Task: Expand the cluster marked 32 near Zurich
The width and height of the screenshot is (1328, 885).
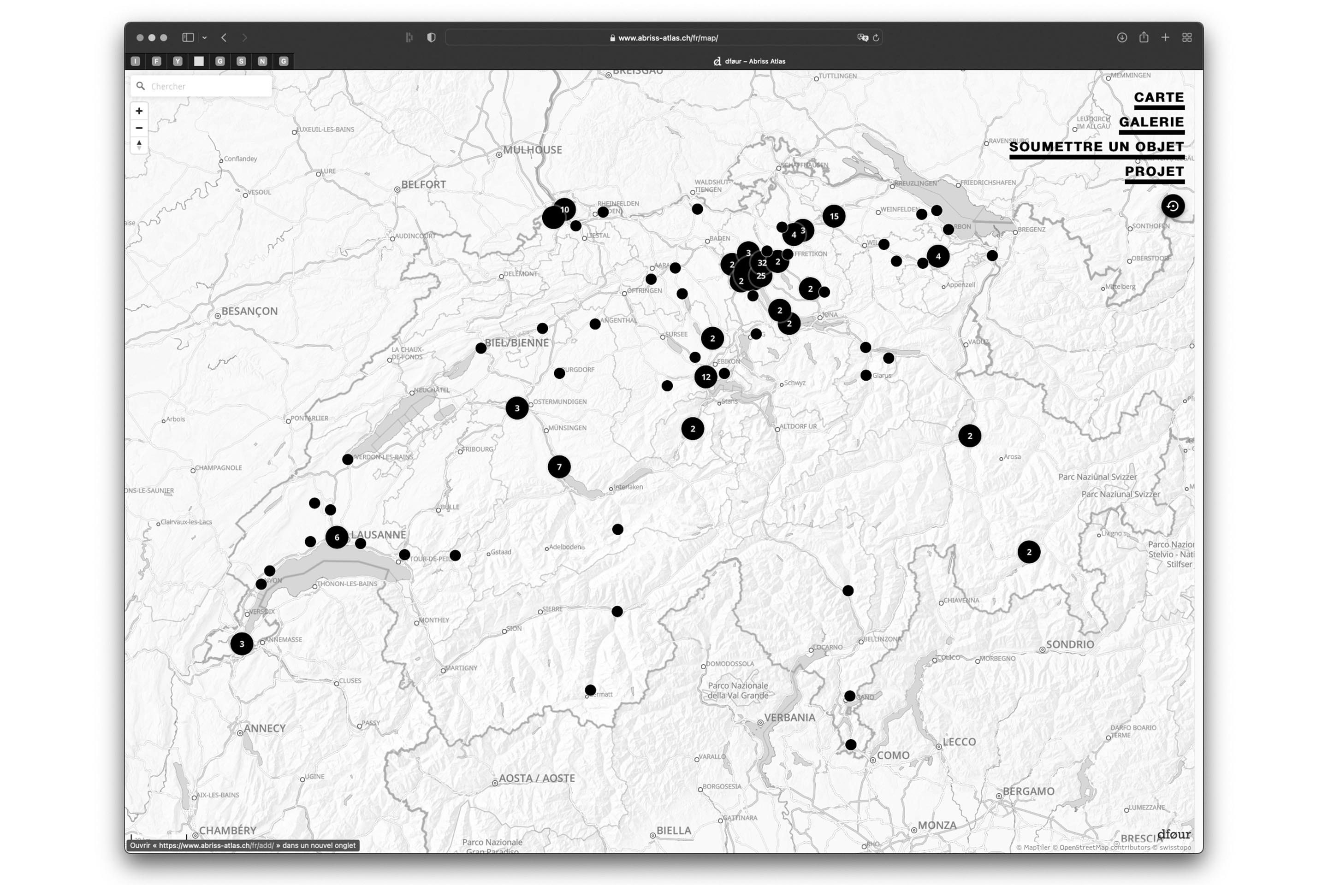Action: pyautogui.click(x=763, y=262)
